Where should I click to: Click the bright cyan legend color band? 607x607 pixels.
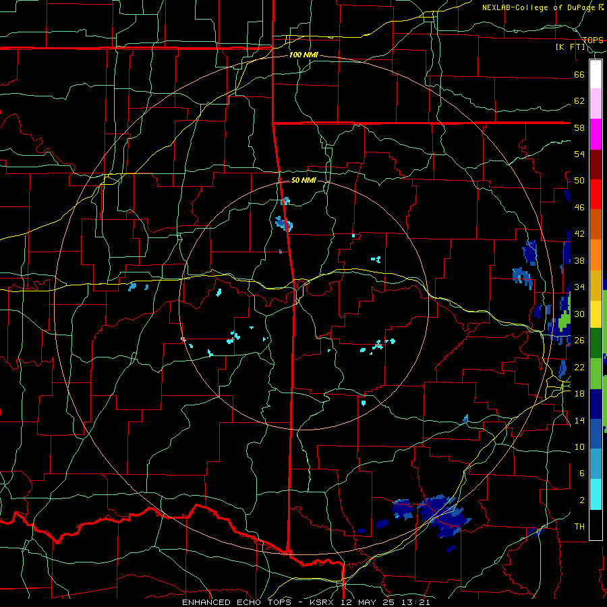pyautogui.click(x=596, y=494)
